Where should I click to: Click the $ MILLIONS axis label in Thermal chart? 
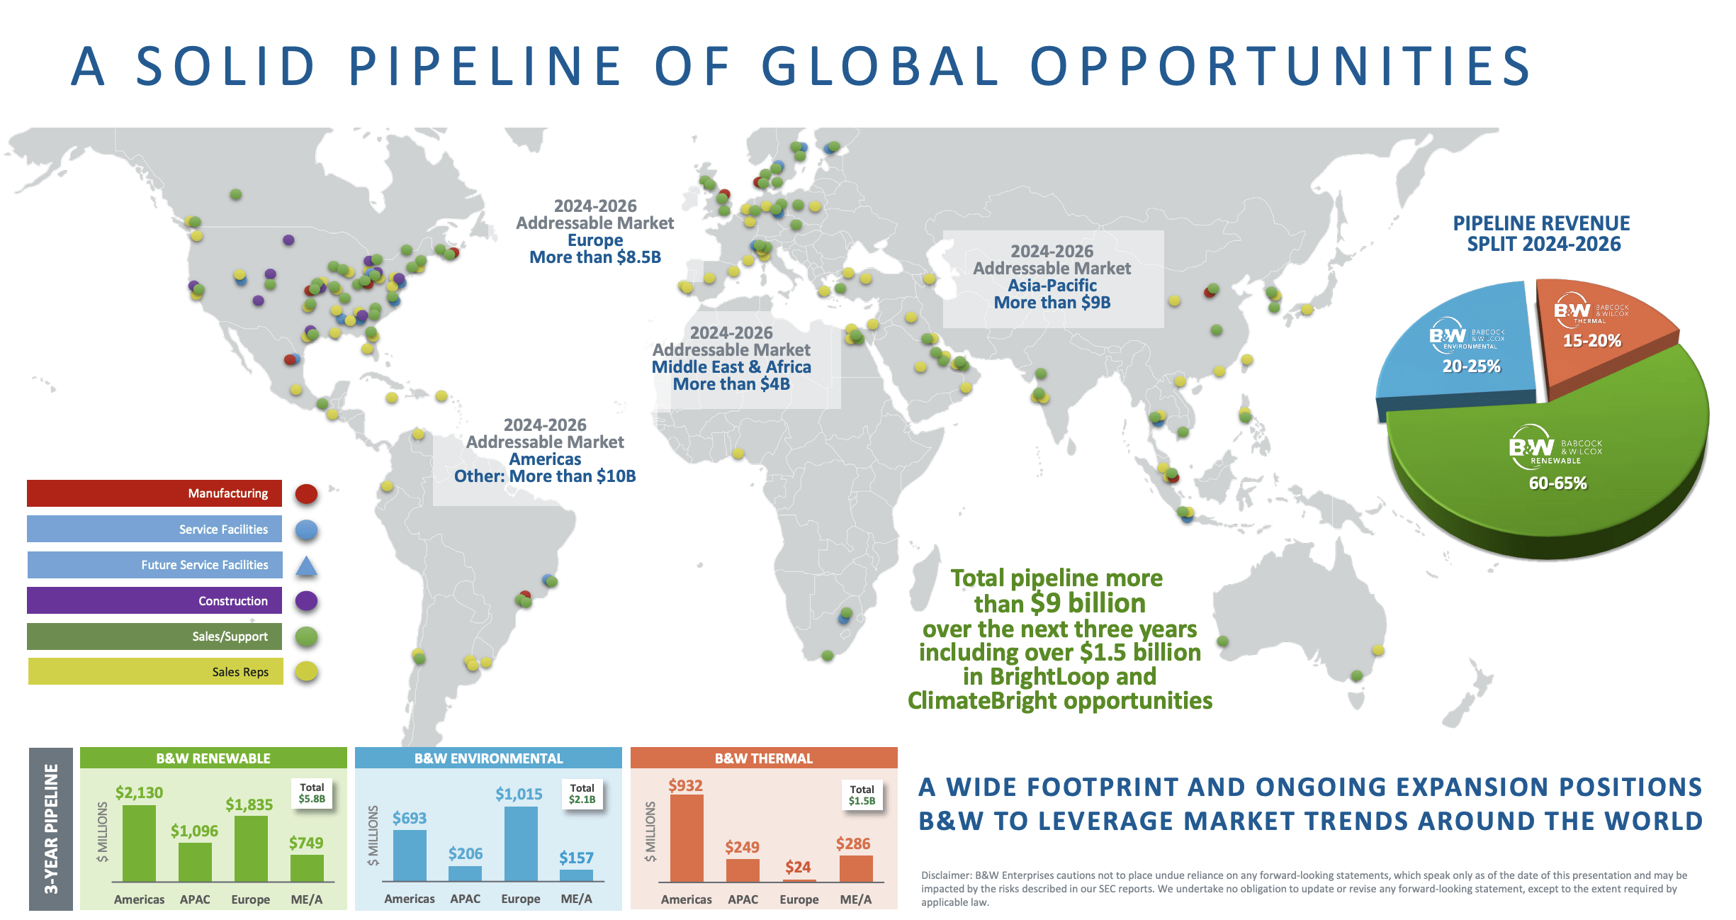[x=650, y=832]
